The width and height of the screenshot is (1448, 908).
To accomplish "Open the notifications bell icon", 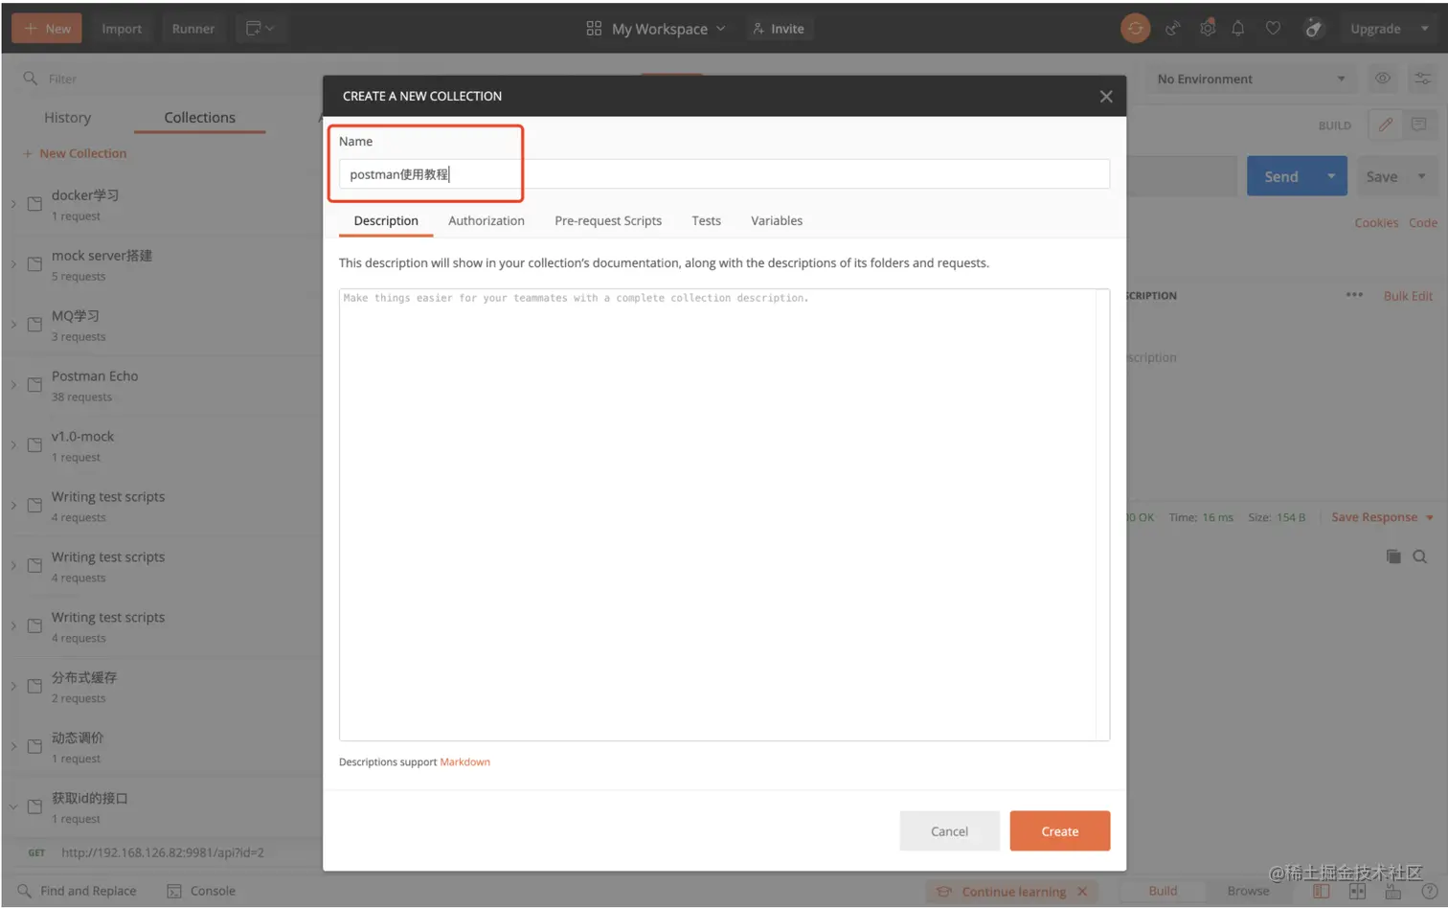I will pyautogui.click(x=1238, y=29).
